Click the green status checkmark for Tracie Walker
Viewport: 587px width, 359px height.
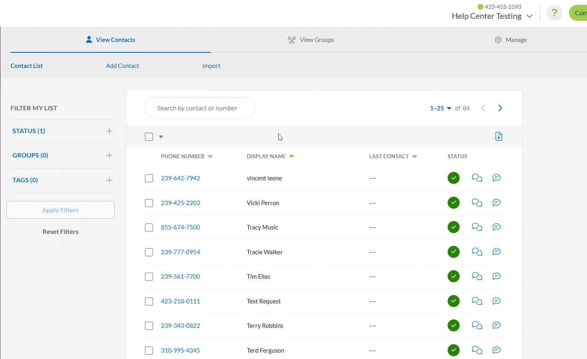(x=453, y=252)
